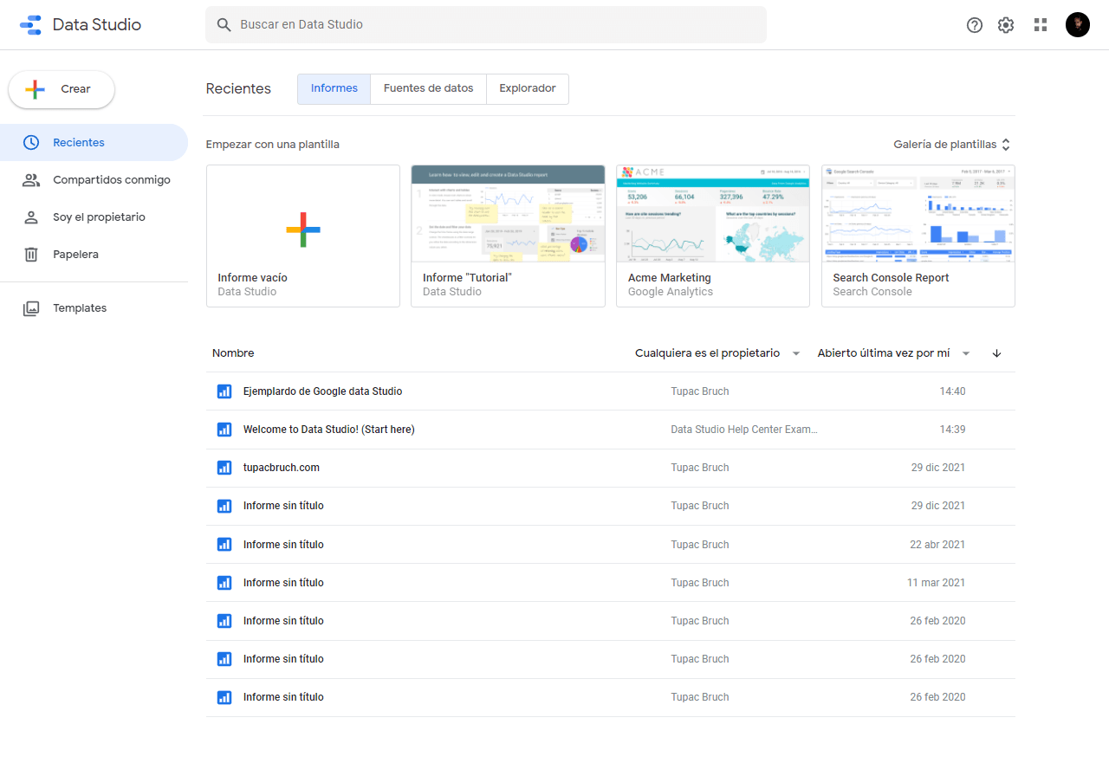Viewport: 1109px width, 763px height.
Task: Open the Google apps grid icon
Action: (1041, 25)
